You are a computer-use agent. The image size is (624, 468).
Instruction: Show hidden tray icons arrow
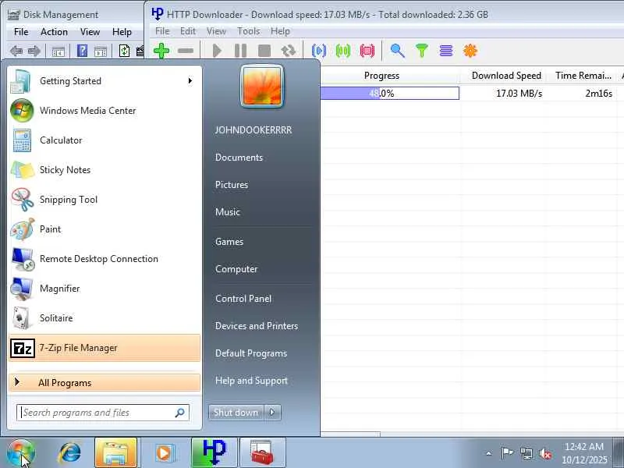[x=489, y=453]
